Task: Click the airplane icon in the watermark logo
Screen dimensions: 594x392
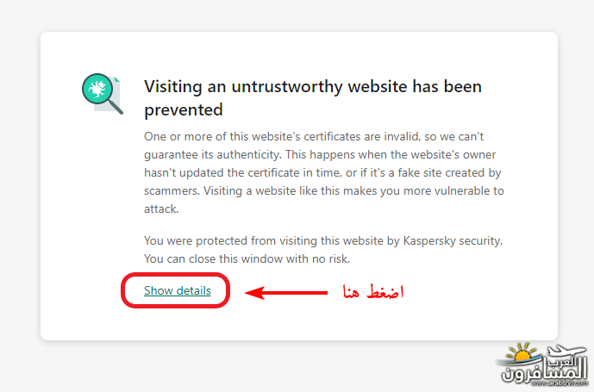Action: click(567, 351)
